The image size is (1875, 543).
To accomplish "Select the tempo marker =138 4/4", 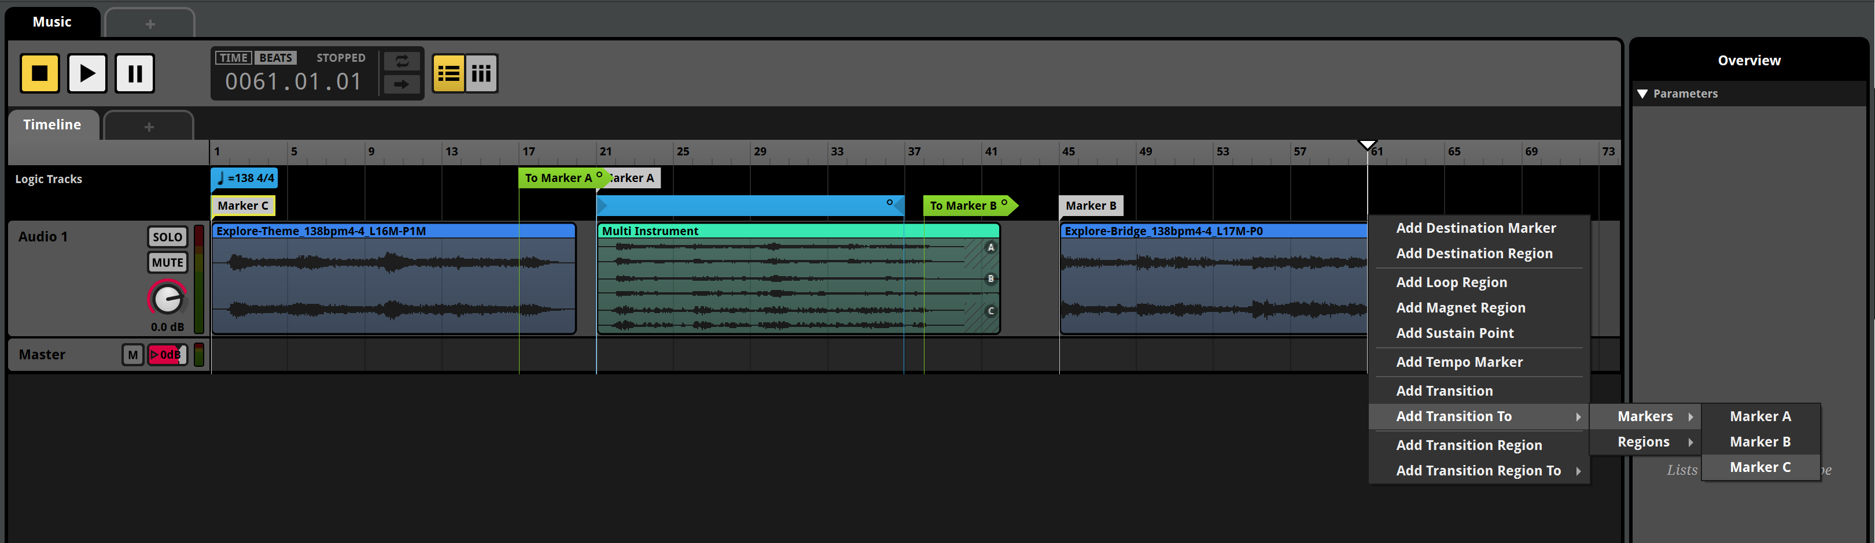I will click(245, 178).
